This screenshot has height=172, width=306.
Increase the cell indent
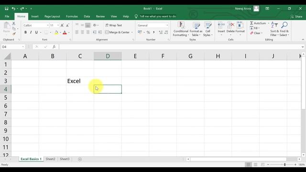[100, 32]
